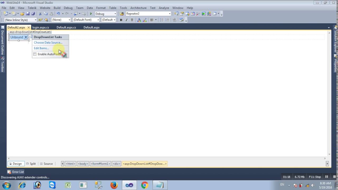
Task: Check the Enable AutoPostBack checkbox
Action: point(35,54)
